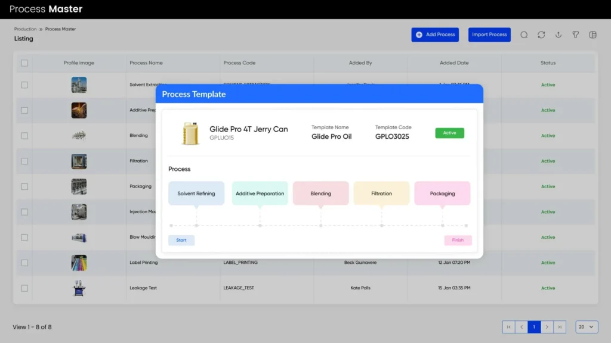611x343 pixels.
Task: Click the Import Process button
Action: point(489,35)
